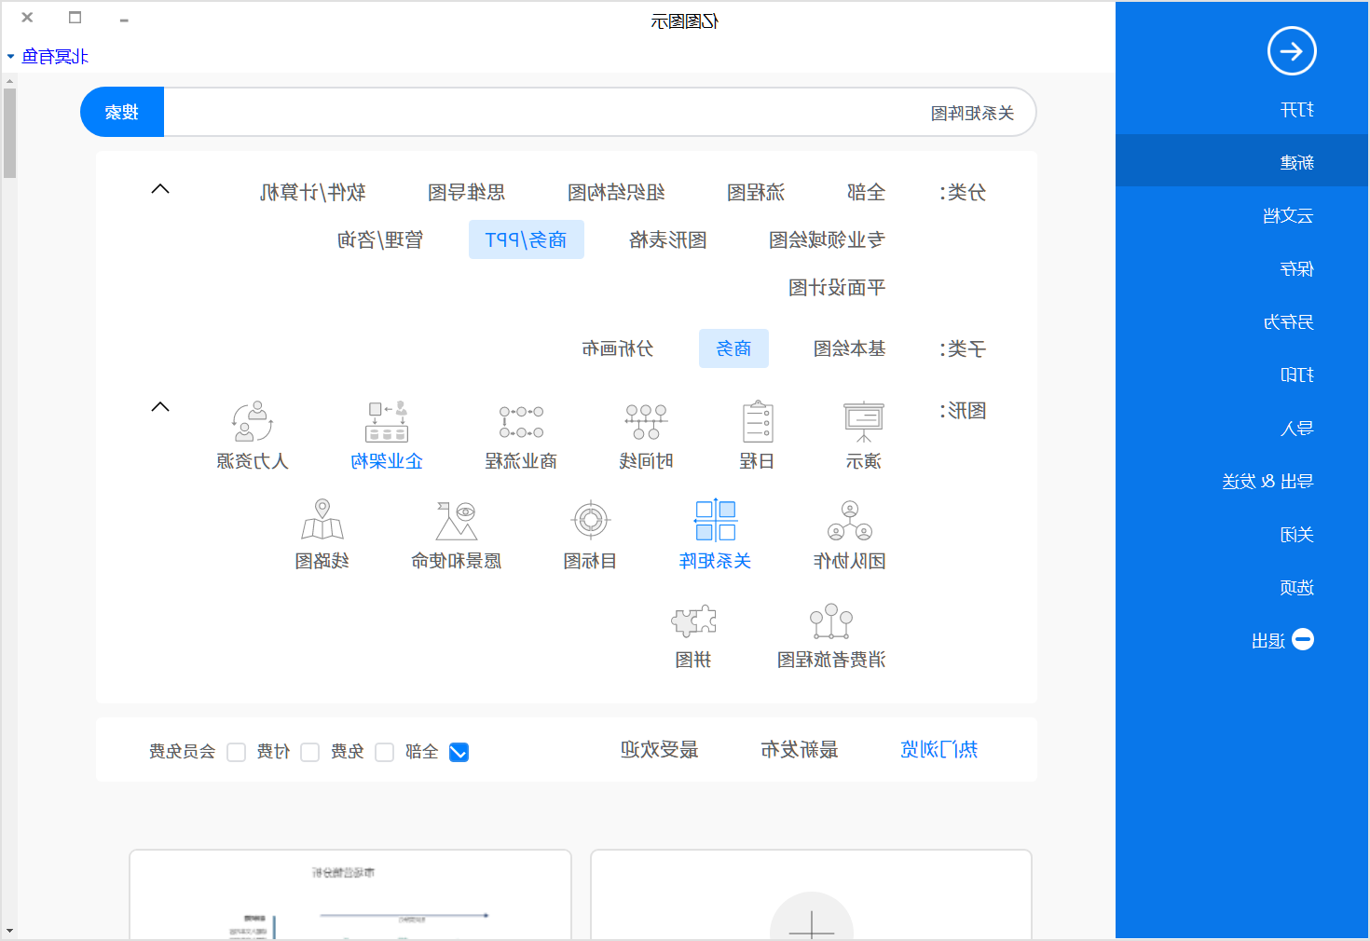Click 关闭 in the sidebar
Viewport: 1370px width, 941px height.
[x=1297, y=535]
